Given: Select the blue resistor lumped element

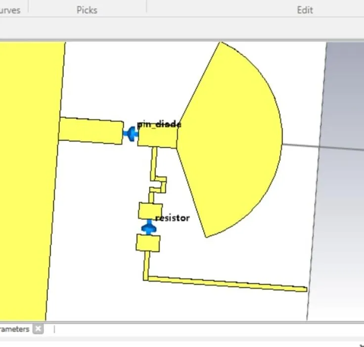Looking at the screenshot, I should coord(148,228).
